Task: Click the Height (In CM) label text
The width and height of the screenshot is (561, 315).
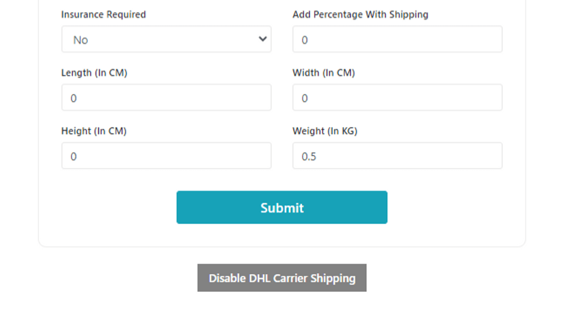Action: coord(94,131)
